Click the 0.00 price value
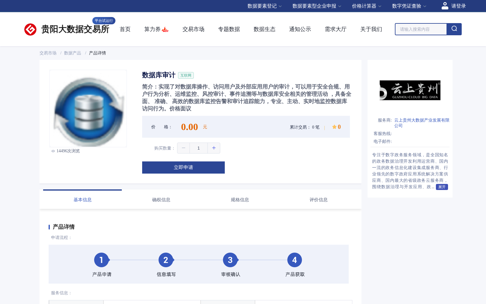Screen dimensions: 486x304 (190, 127)
